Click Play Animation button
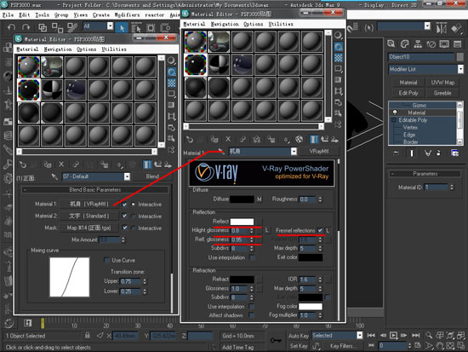Viewport: 468px width, 352px height. 393,335
